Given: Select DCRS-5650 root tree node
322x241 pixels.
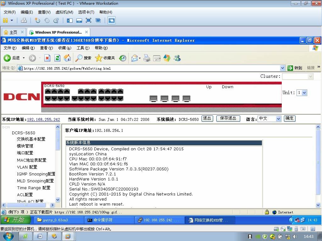Looking at the screenshot, I should [x=23, y=133].
